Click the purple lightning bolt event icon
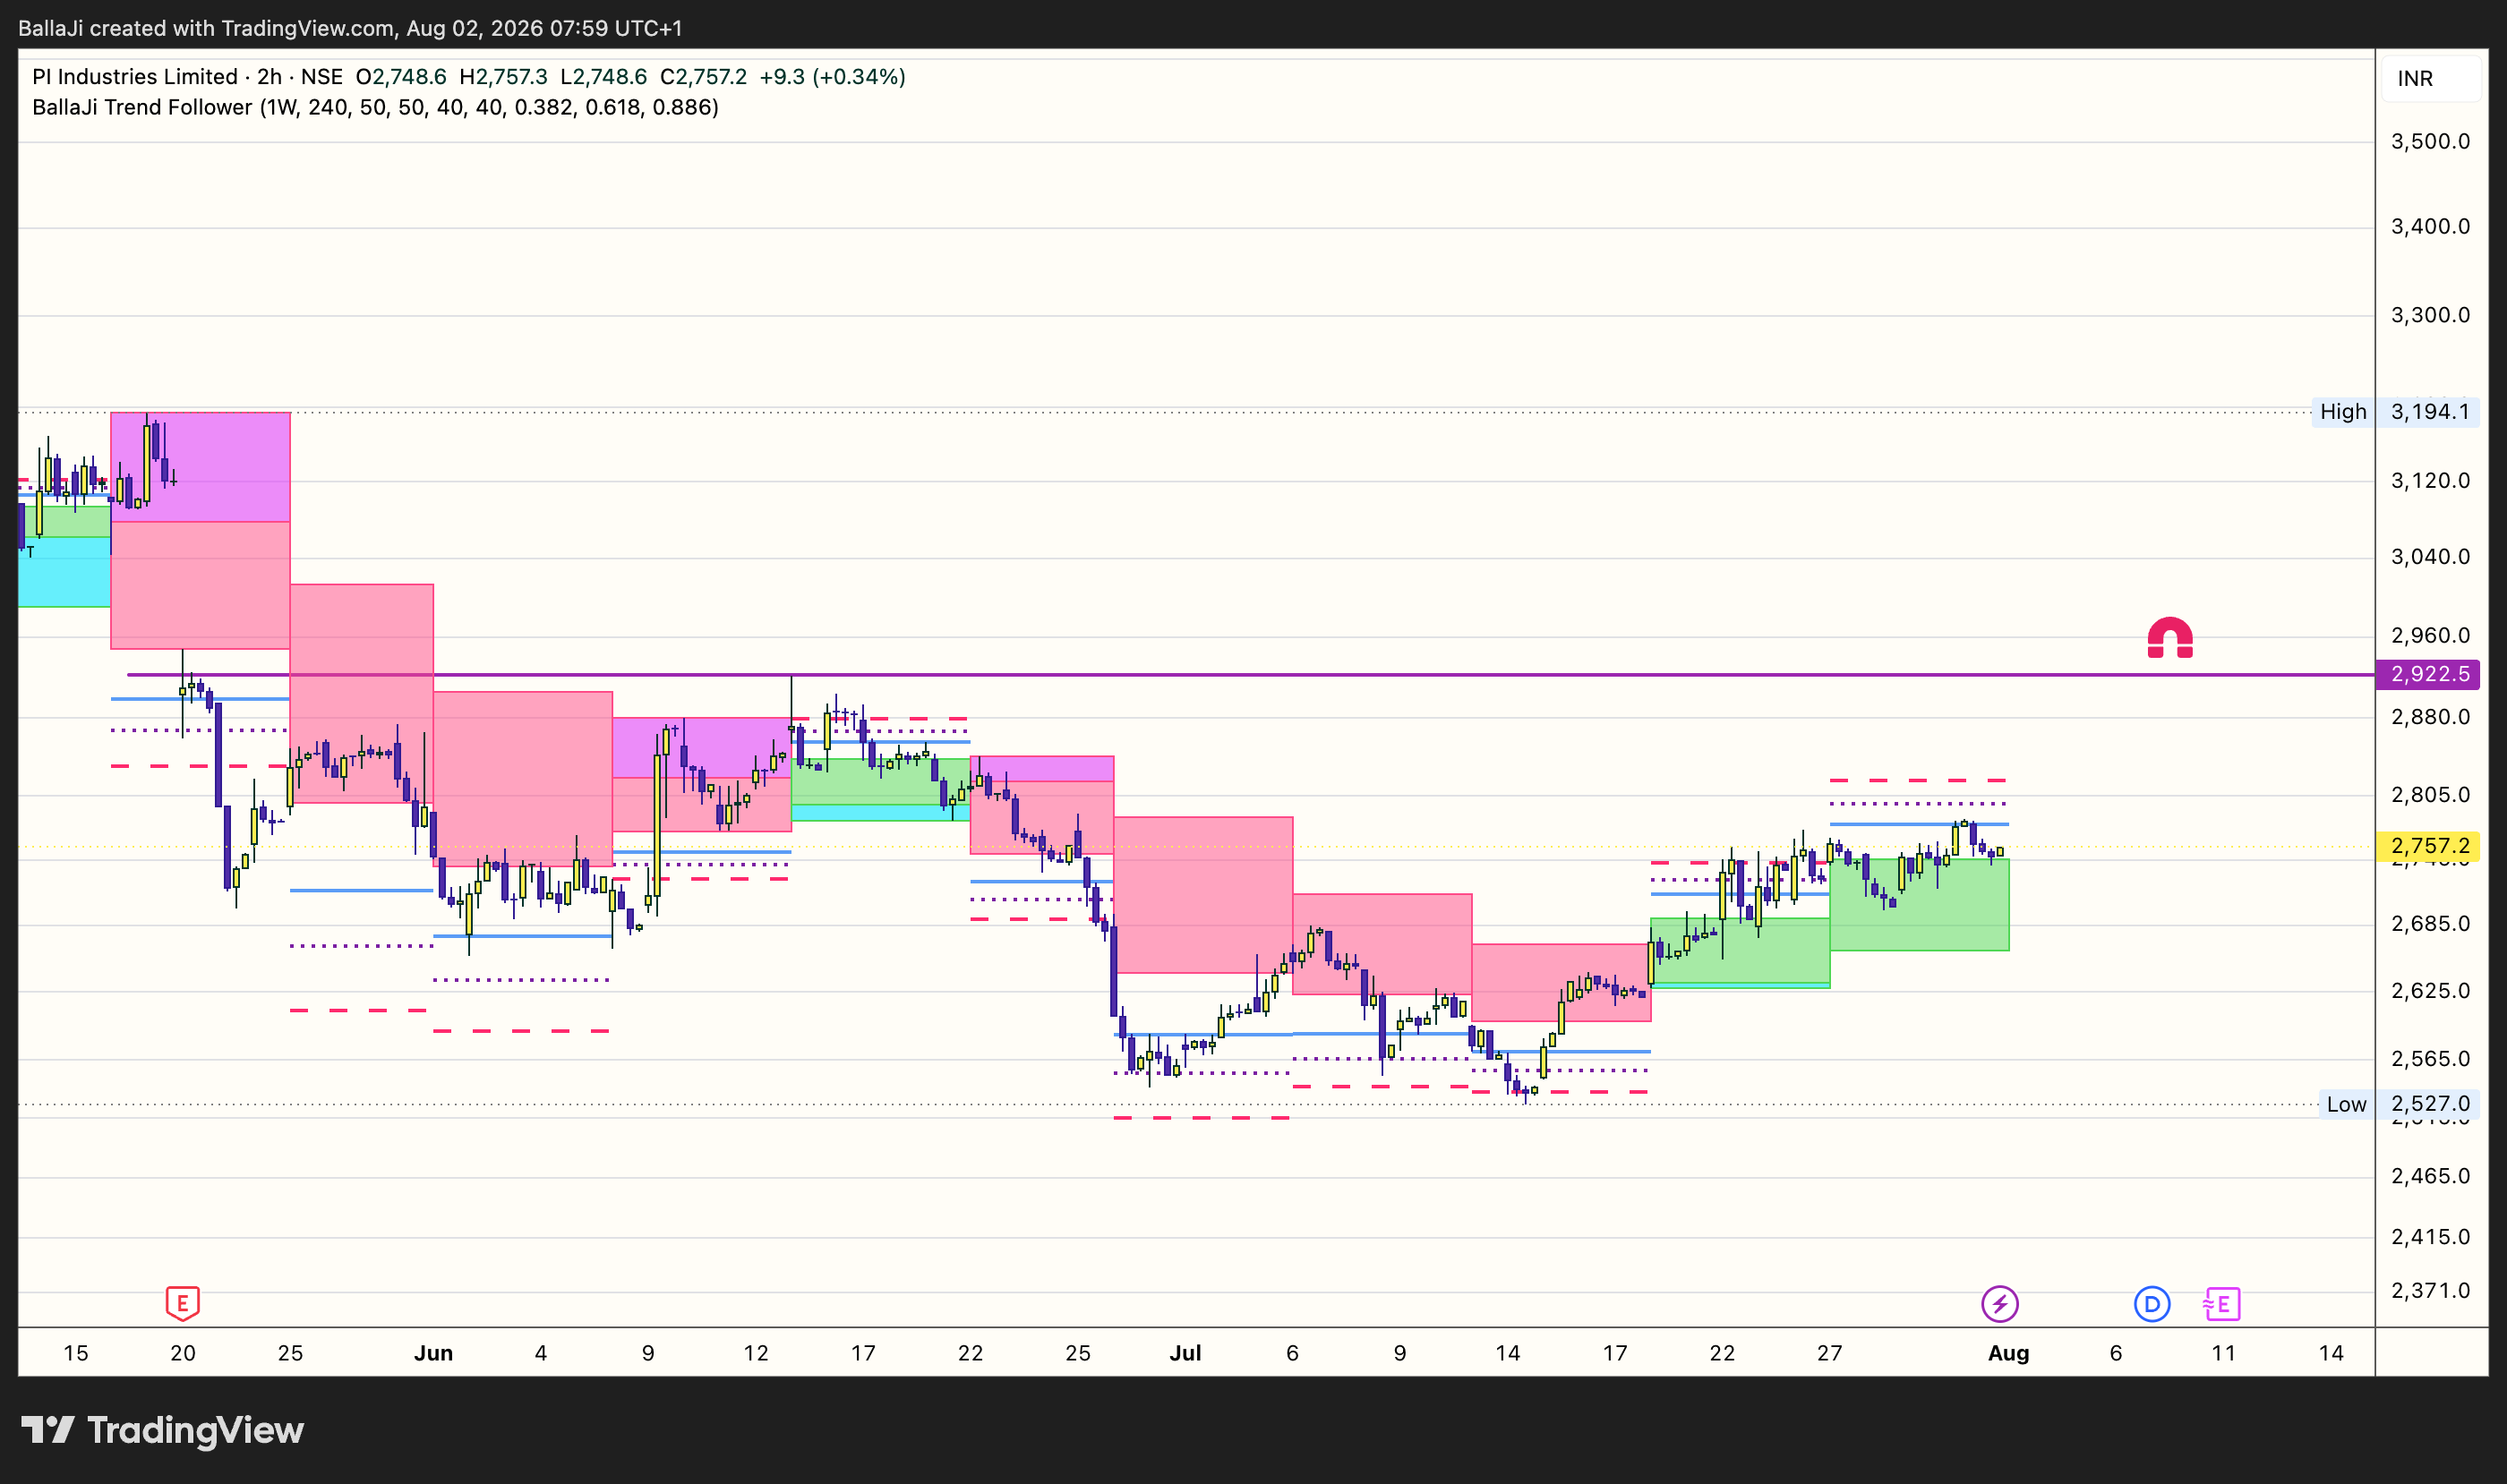 click(2000, 1304)
